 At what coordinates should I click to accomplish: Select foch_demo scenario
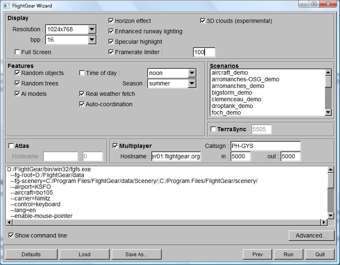[x=268, y=112]
